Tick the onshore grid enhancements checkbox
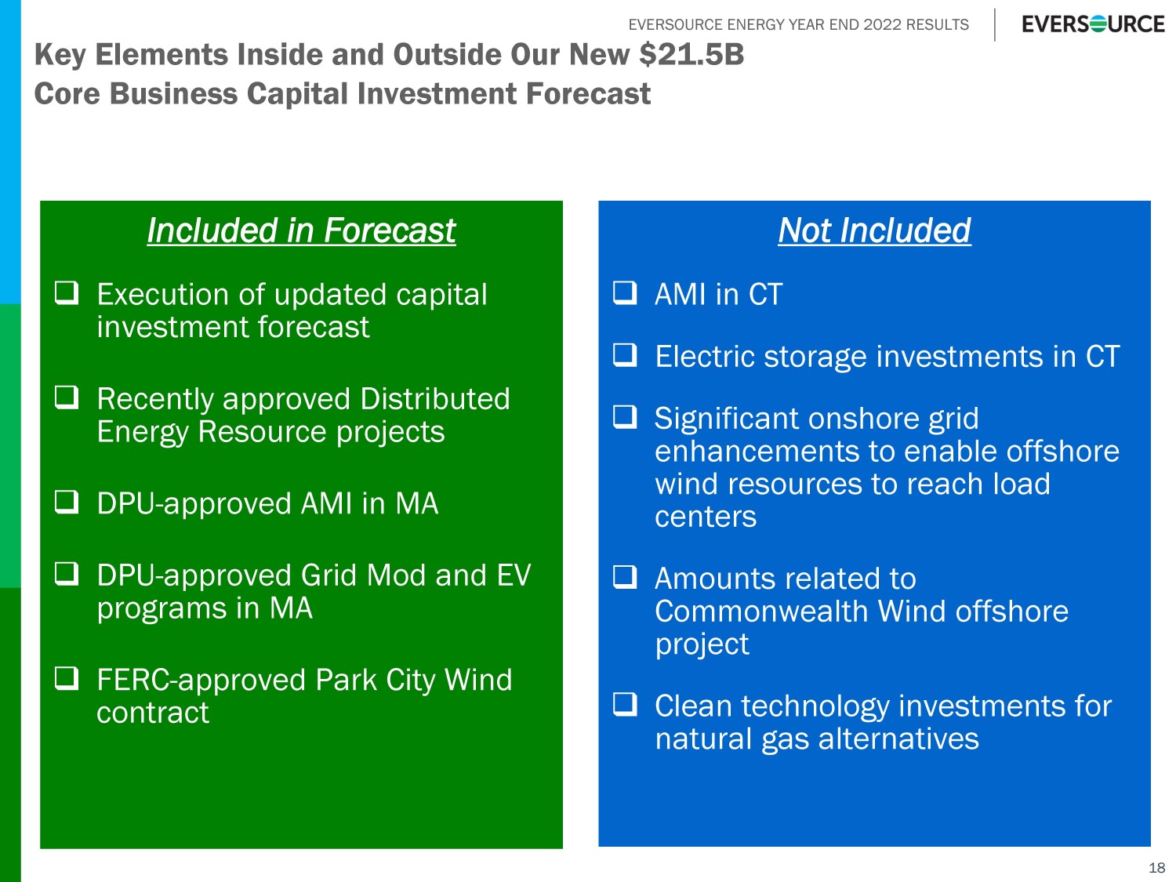Image resolution: width=1176 pixels, height=882 pixels. click(x=625, y=417)
